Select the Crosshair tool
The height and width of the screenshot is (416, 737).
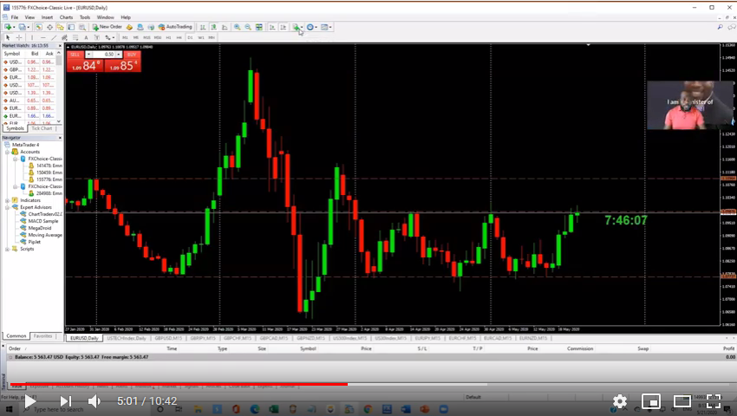click(19, 37)
